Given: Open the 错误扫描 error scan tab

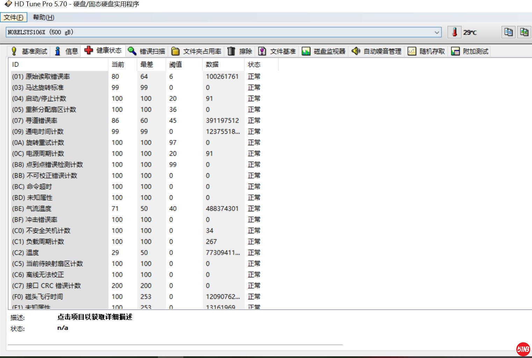Looking at the screenshot, I should coord(146,51).
